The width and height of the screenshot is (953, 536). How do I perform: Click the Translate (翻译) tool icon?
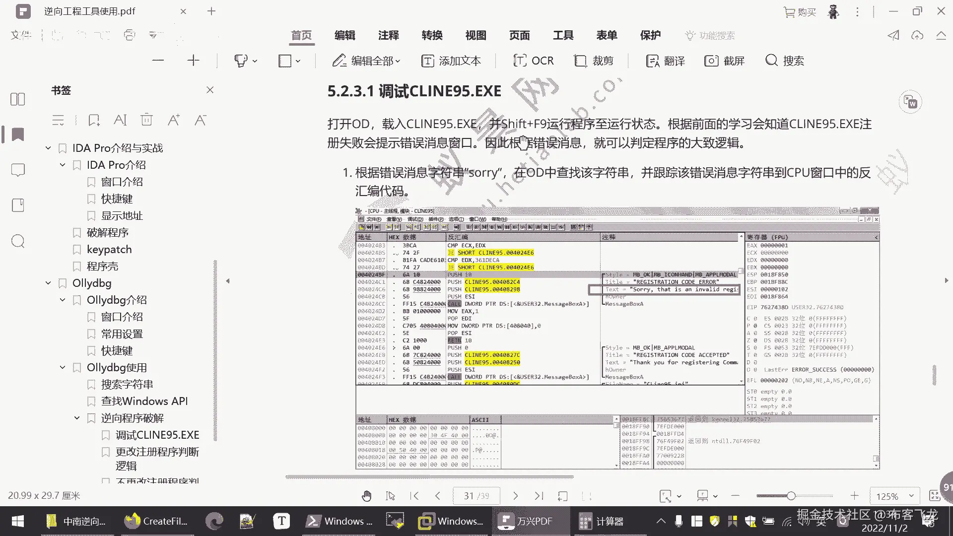pos(653,61)
